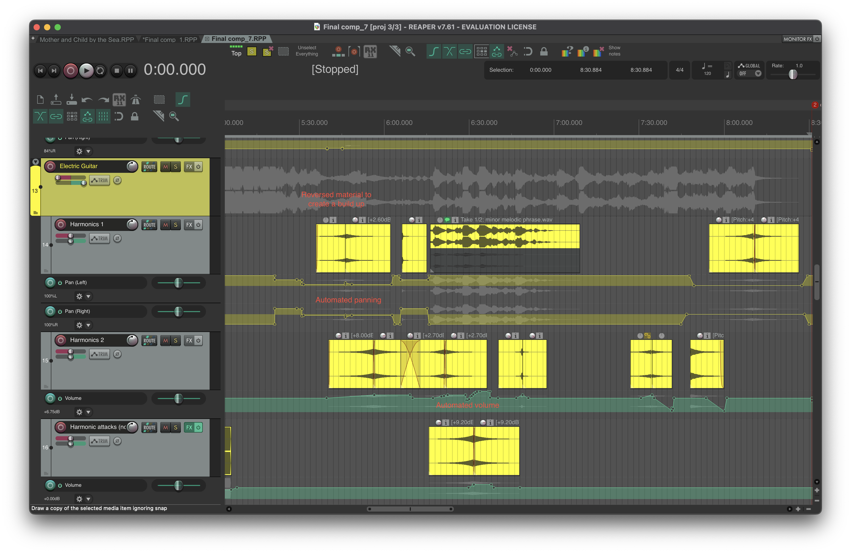This screenshot has width=851, height=553.
Task: Open envelope dropdown arrow next to 84%R
Action: click(88, 151)
